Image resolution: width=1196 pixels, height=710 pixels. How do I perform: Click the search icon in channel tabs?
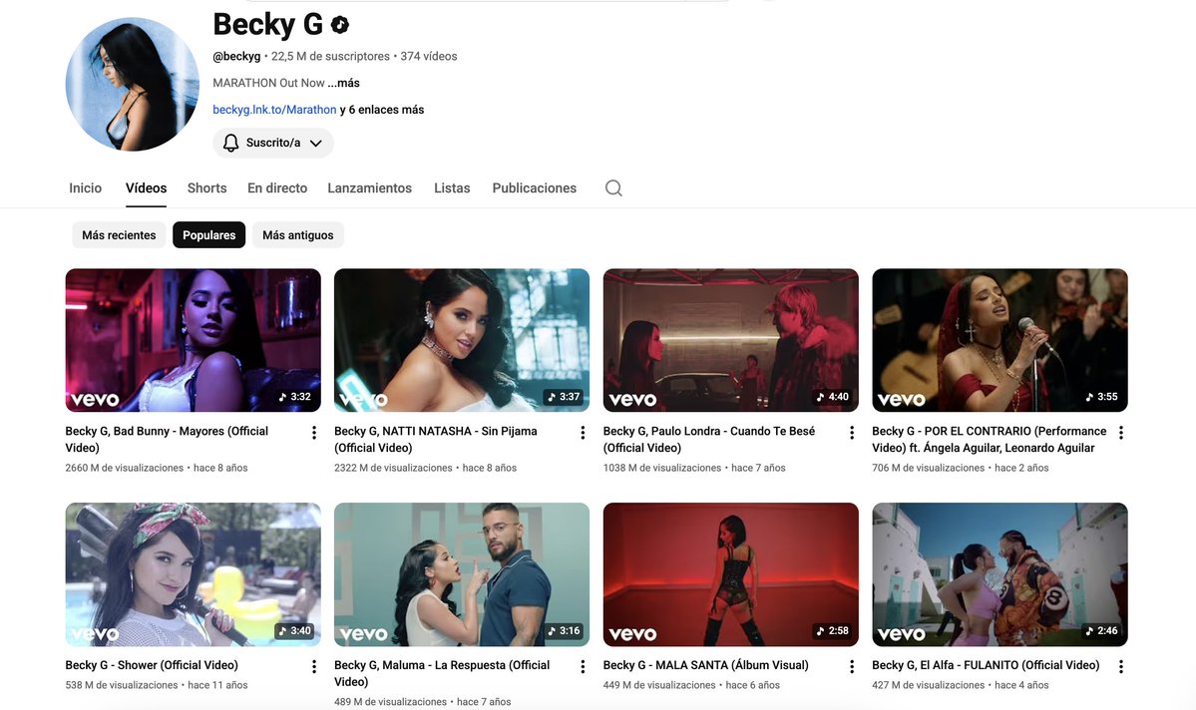[x=613, y=187]
